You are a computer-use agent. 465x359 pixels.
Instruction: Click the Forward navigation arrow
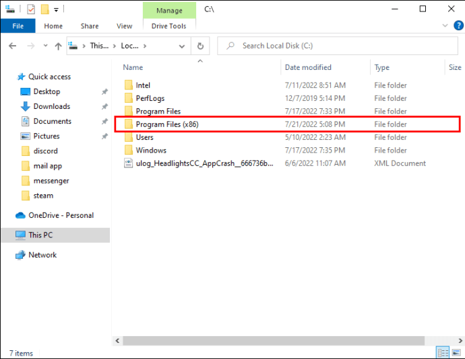(x=30, y=46)
